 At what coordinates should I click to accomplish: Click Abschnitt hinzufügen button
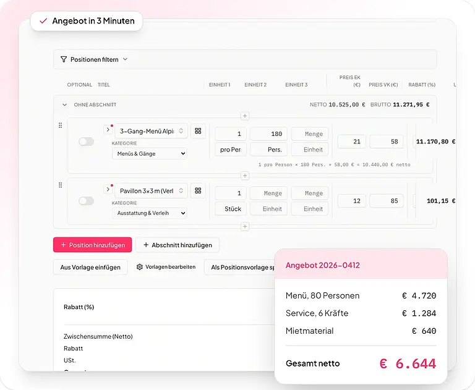178,245
